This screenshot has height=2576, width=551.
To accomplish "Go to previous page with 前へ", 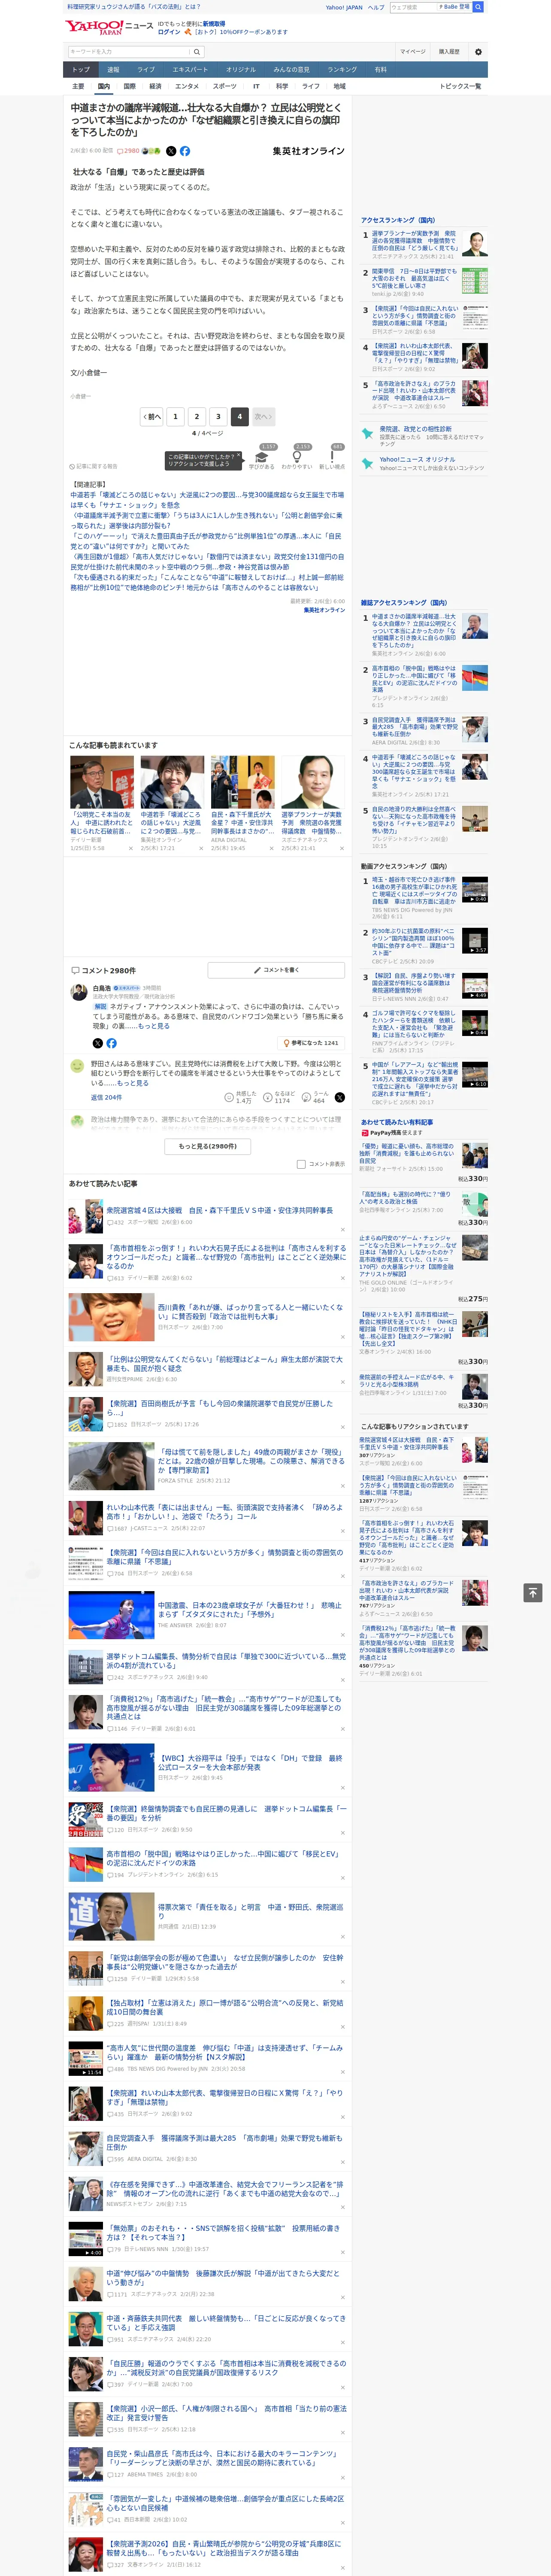I will (152, 416).
